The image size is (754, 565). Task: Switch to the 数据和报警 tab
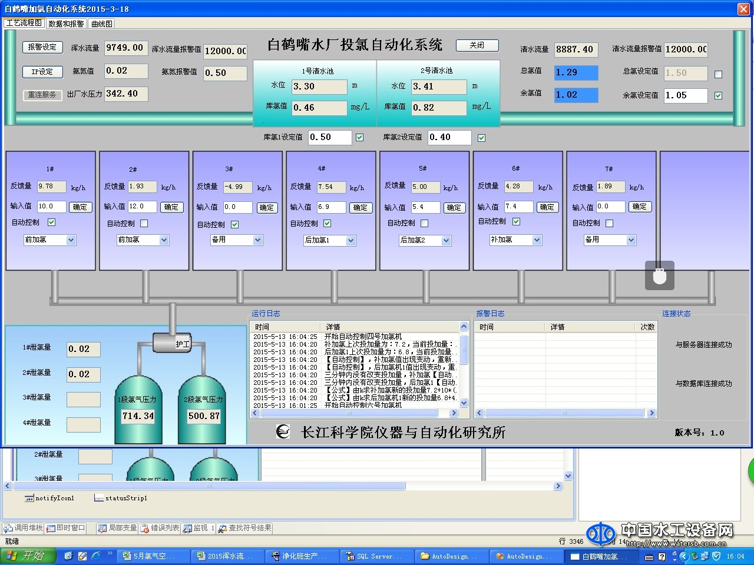(67, 24)
